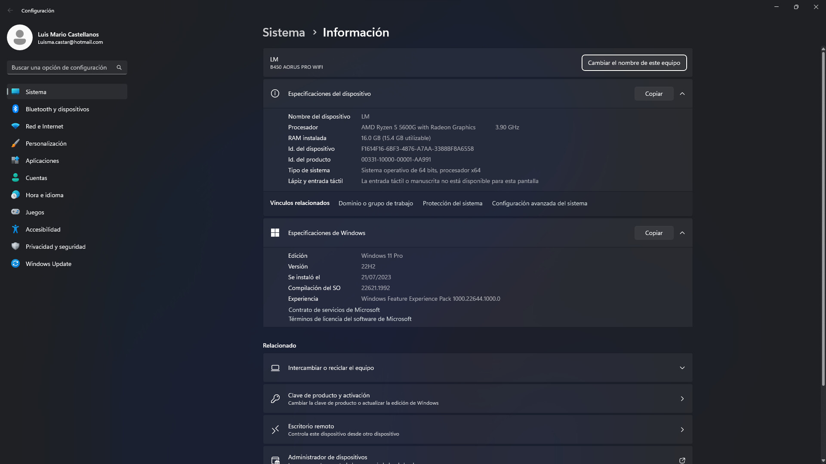826x464 pixels.
Task: Copy Windows specifications with Copiar button
Action: (x=654, y=233)
